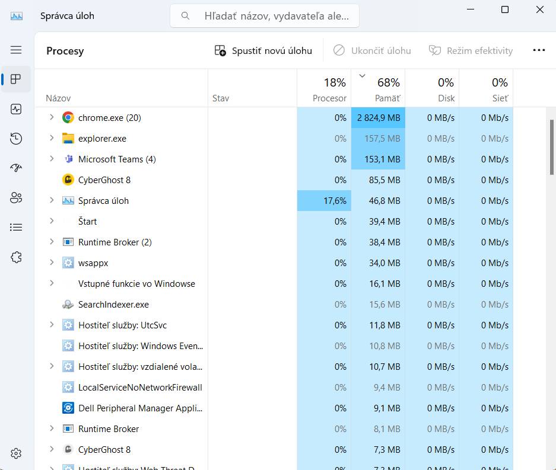Select the single Runtime Broker row text
556x470 pixels.
[x=109, y=429]
